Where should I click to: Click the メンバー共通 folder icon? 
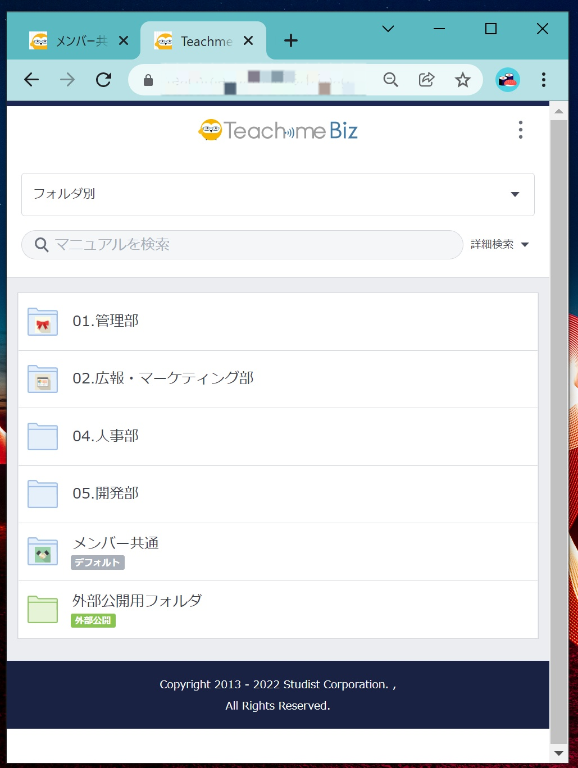point(43,551)
